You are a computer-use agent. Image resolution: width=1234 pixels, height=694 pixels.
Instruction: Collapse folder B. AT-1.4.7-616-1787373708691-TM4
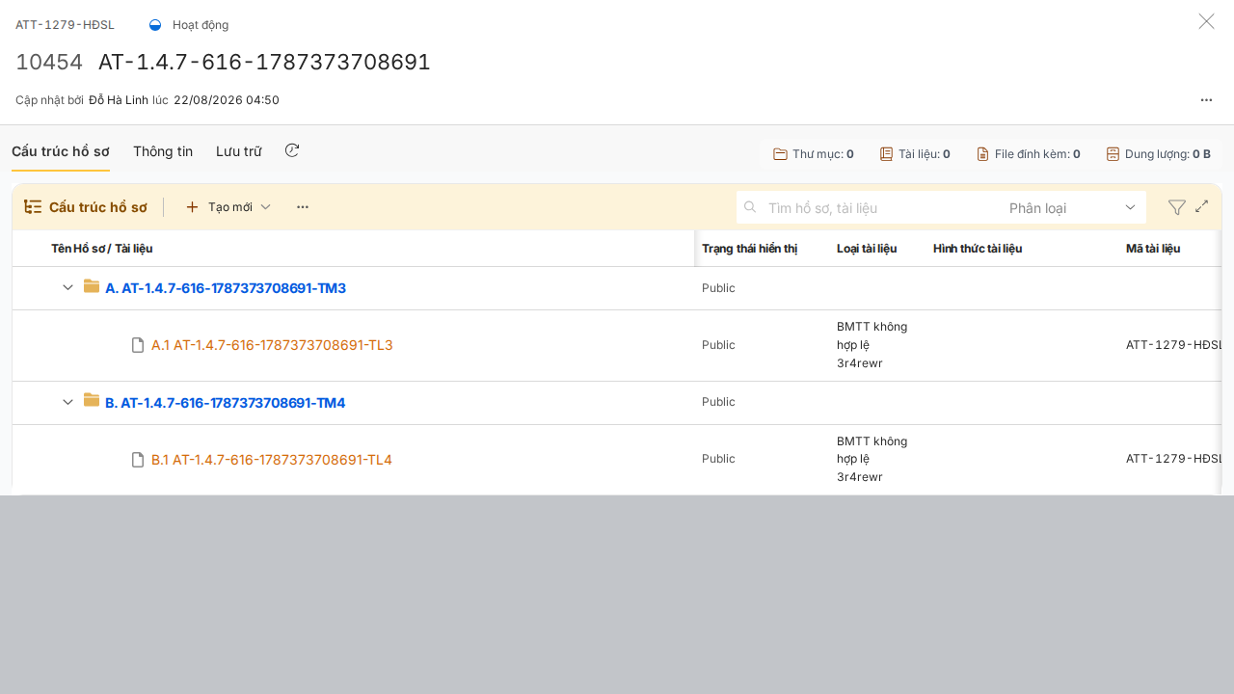pyautogui.click(x=67, y=402)
